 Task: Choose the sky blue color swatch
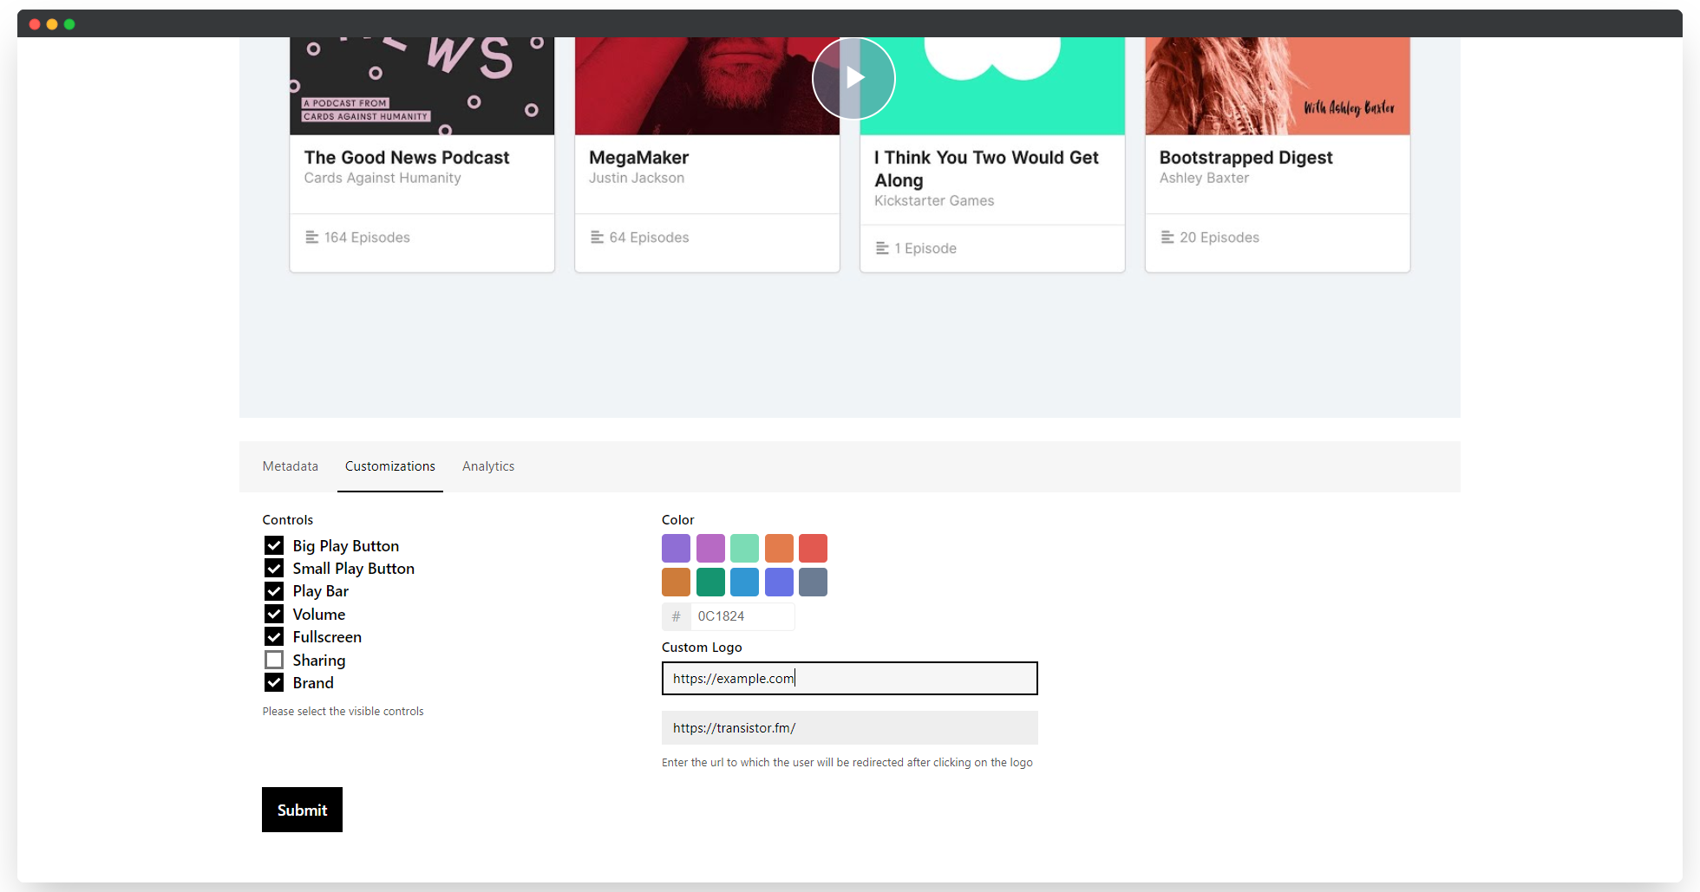pos(745,583)
